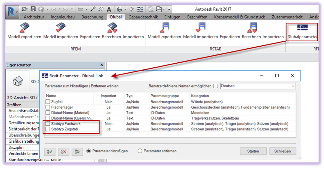Open the Deutsch language dropdown
The width and height of the screenshot is (324, 172).
[x=258, y=86]
